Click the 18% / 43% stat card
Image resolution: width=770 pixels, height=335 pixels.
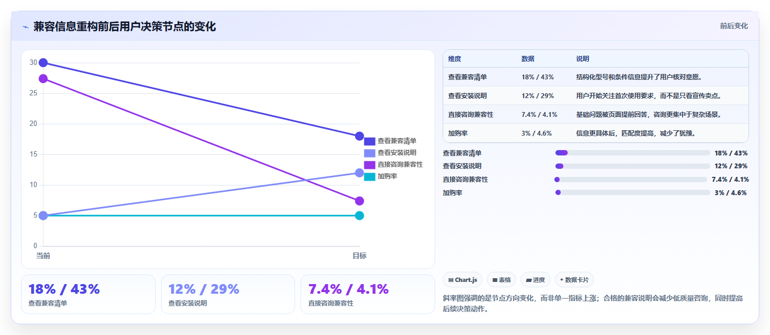pyautogui.click(x=88, y=294)
